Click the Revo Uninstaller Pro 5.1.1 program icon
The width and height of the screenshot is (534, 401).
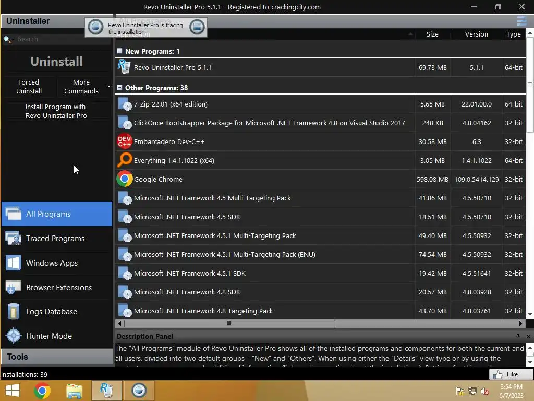(124, 67)
